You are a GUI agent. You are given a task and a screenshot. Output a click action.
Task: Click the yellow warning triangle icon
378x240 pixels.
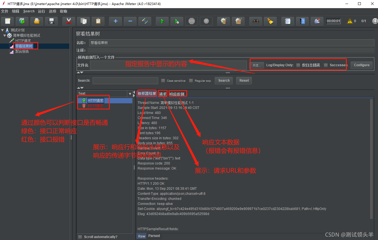tap(350, 21)
